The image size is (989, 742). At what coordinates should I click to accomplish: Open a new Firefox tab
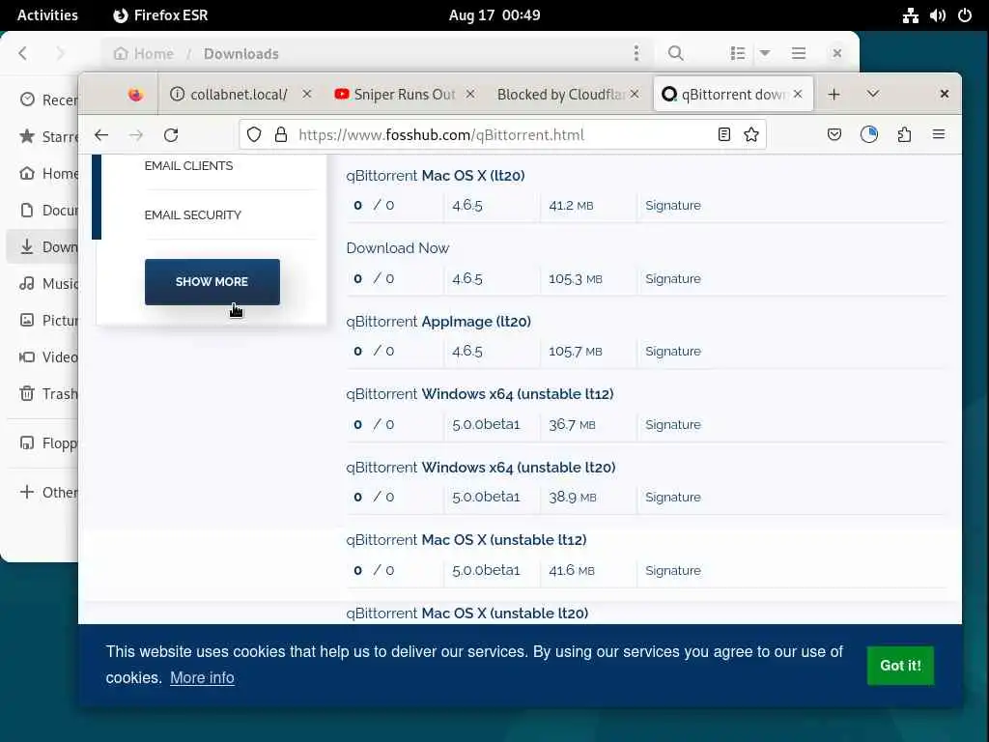click(834, 95)
